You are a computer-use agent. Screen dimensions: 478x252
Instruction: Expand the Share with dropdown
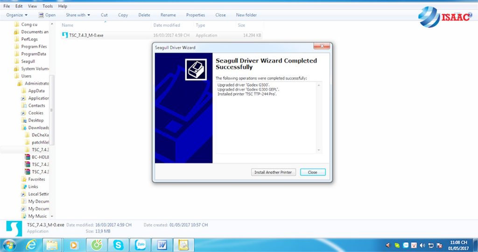click(x=78, y=15)
